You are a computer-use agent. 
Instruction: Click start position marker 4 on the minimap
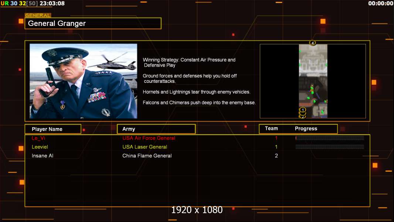[x=312, y=43]
